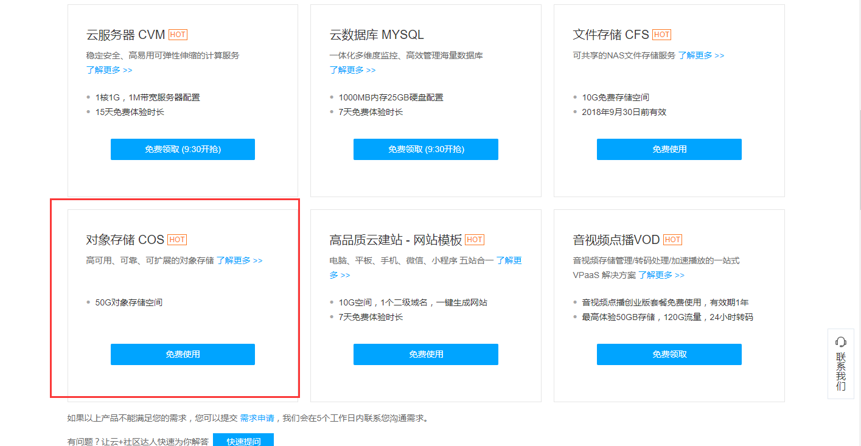
Task: Click the headset contact-us icon
Action: click(x=841, y=342)
